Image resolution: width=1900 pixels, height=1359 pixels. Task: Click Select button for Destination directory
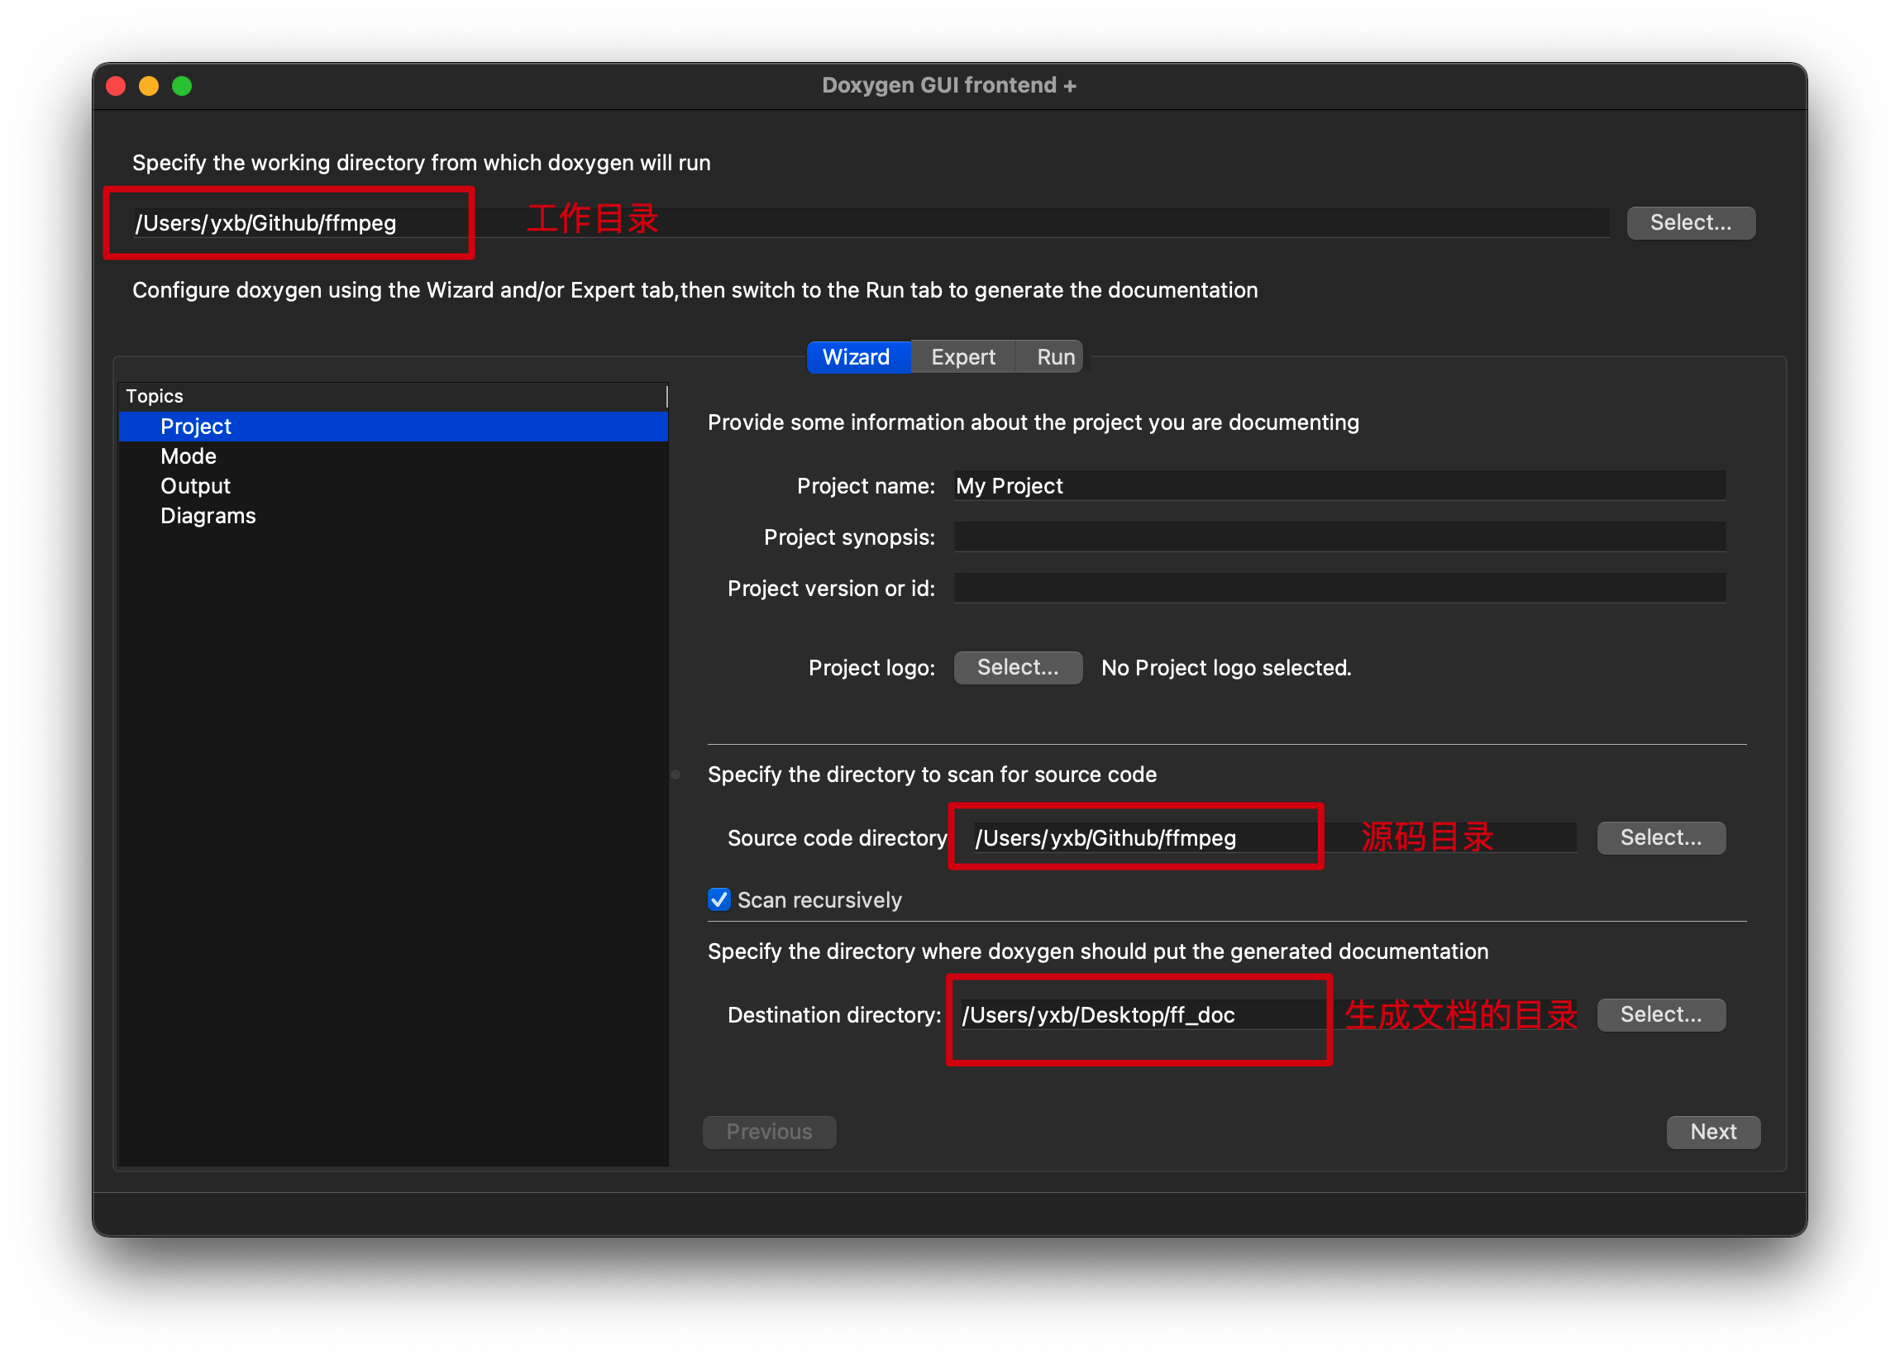[1660, 1014]
